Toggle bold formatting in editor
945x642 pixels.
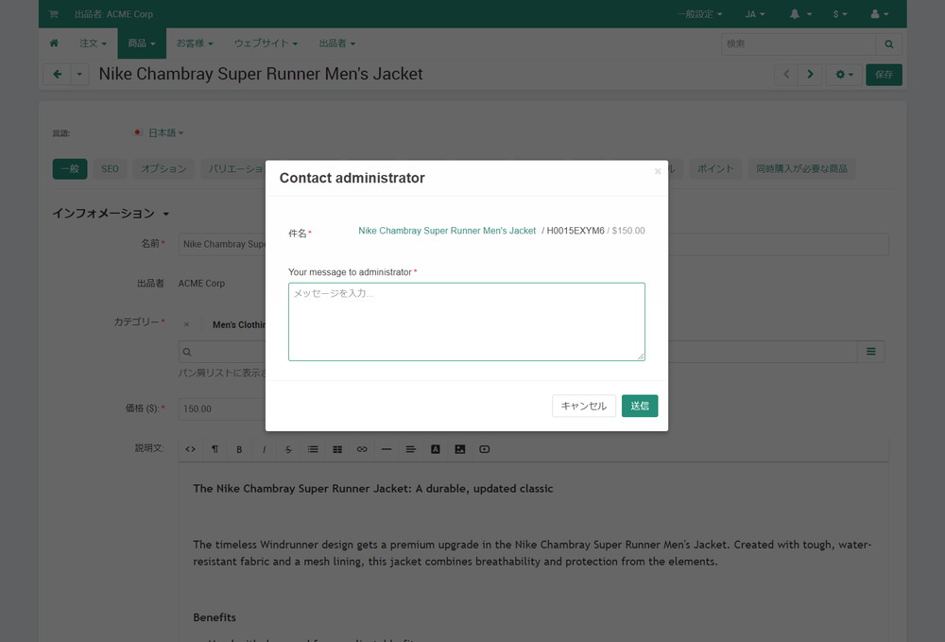pos(239,449)
